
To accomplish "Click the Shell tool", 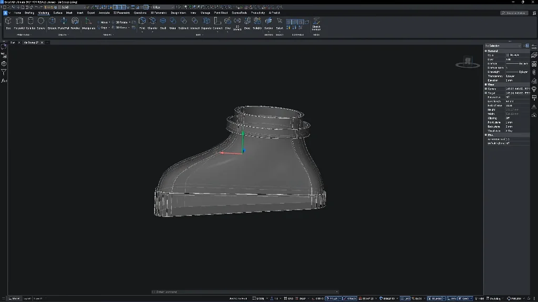I will click(163, 23).
